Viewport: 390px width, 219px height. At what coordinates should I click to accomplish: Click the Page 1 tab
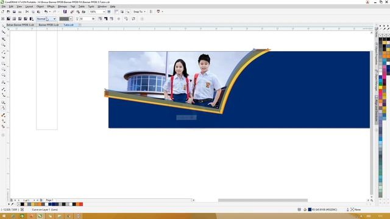click(49, 200)
